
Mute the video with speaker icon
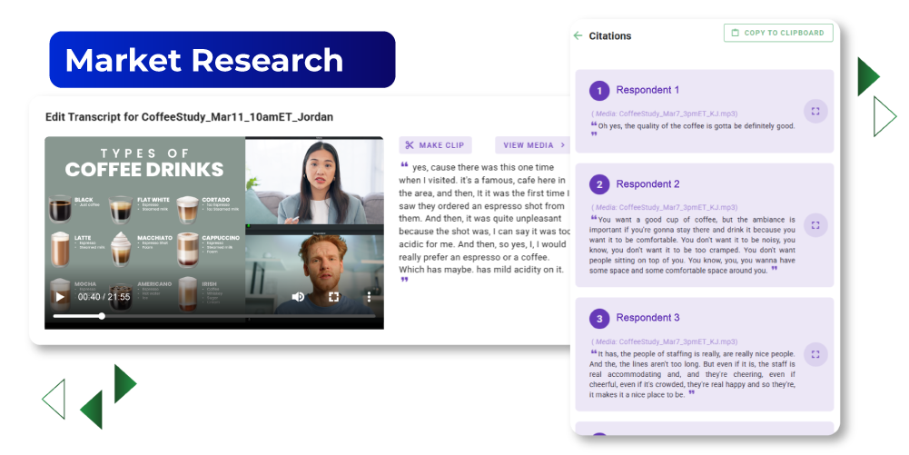(298, 297)
